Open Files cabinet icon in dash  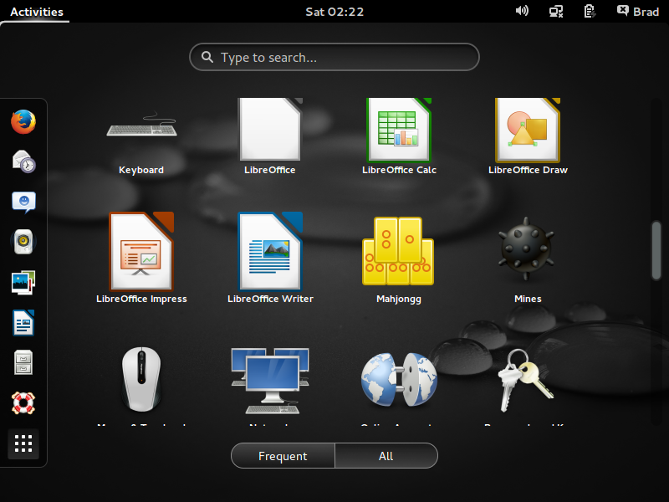23,362
